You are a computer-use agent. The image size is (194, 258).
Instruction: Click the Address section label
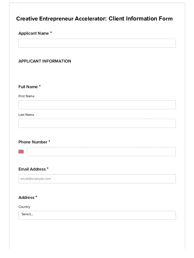click(x=26, y=198)
